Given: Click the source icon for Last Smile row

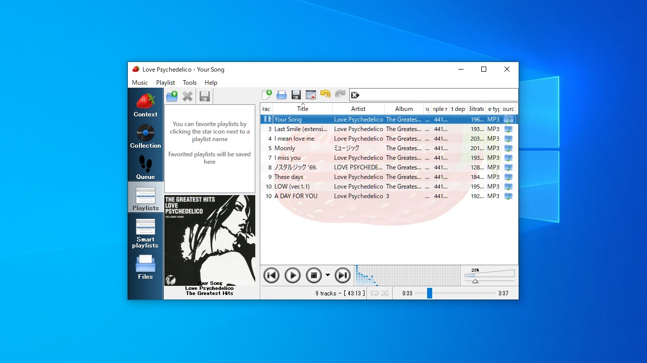Looking at the screenshot, I should [x=509, y=129].
